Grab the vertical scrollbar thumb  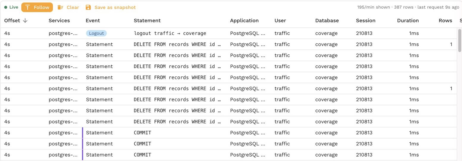point(460,40)
